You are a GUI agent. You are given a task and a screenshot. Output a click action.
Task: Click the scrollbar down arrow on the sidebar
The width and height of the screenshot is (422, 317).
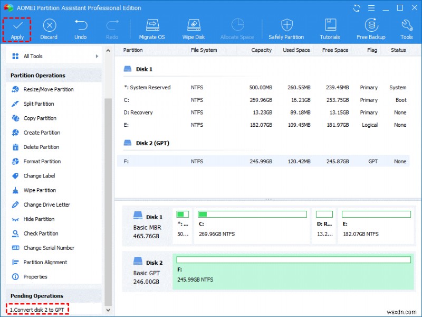pyautogui.click(x=108, y=310)
